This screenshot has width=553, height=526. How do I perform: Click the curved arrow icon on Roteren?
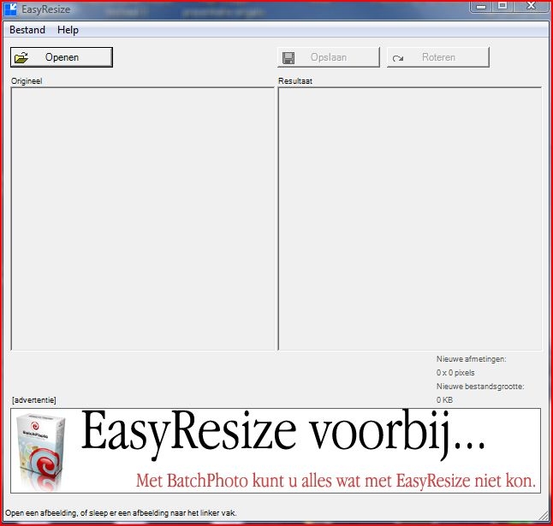(x=398, y=58)
